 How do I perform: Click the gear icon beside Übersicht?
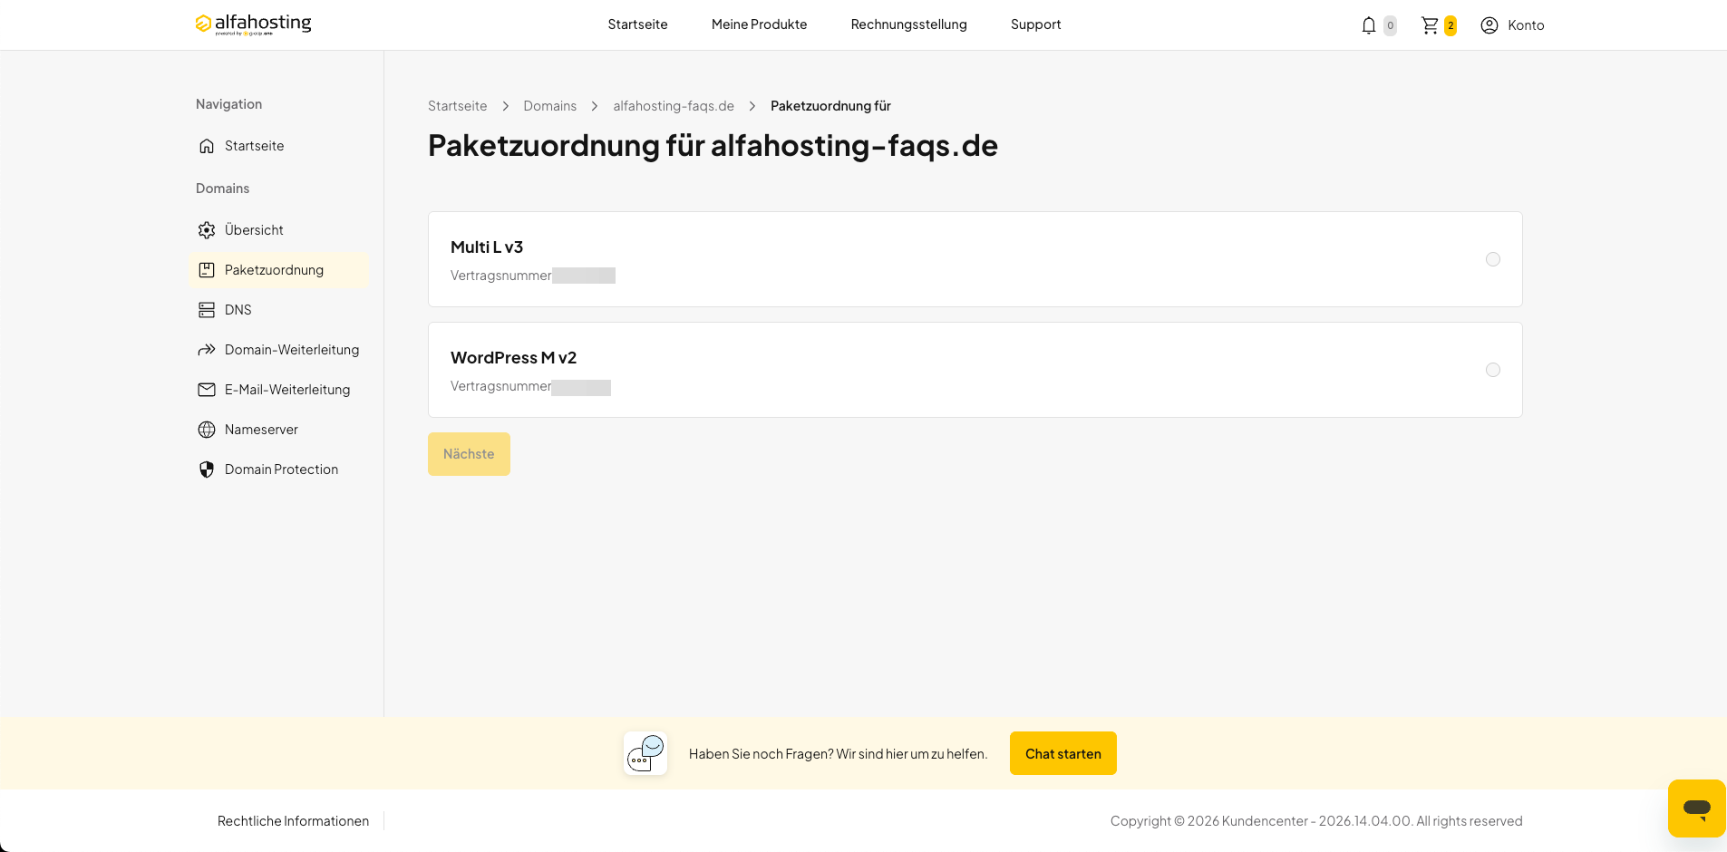207,230
